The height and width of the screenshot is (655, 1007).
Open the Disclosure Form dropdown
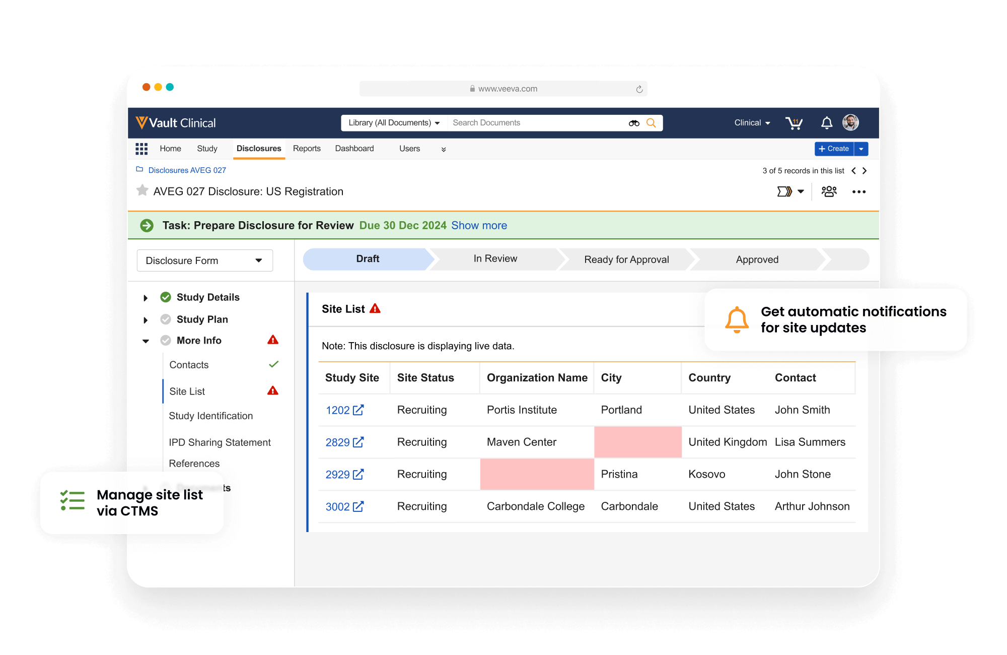205,260
